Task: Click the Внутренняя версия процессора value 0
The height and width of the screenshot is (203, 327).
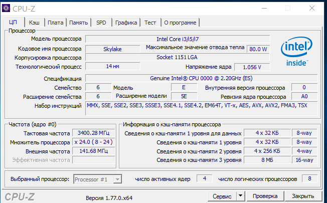Action: (x=304, y=87)
